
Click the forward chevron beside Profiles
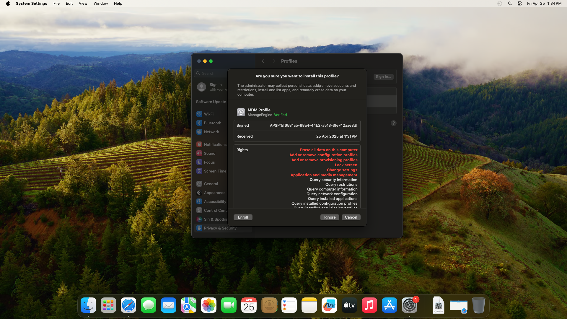tap(274, 61)
